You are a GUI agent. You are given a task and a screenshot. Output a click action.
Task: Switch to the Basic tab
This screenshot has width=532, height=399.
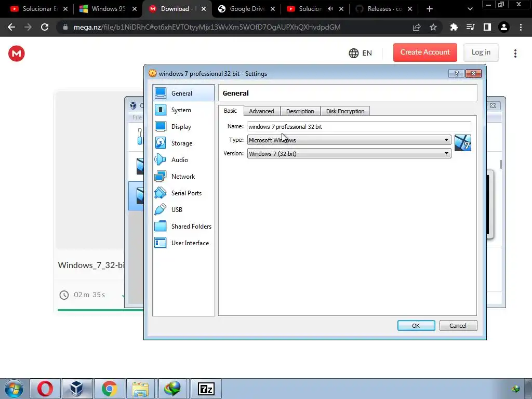(x=230, y=111)
